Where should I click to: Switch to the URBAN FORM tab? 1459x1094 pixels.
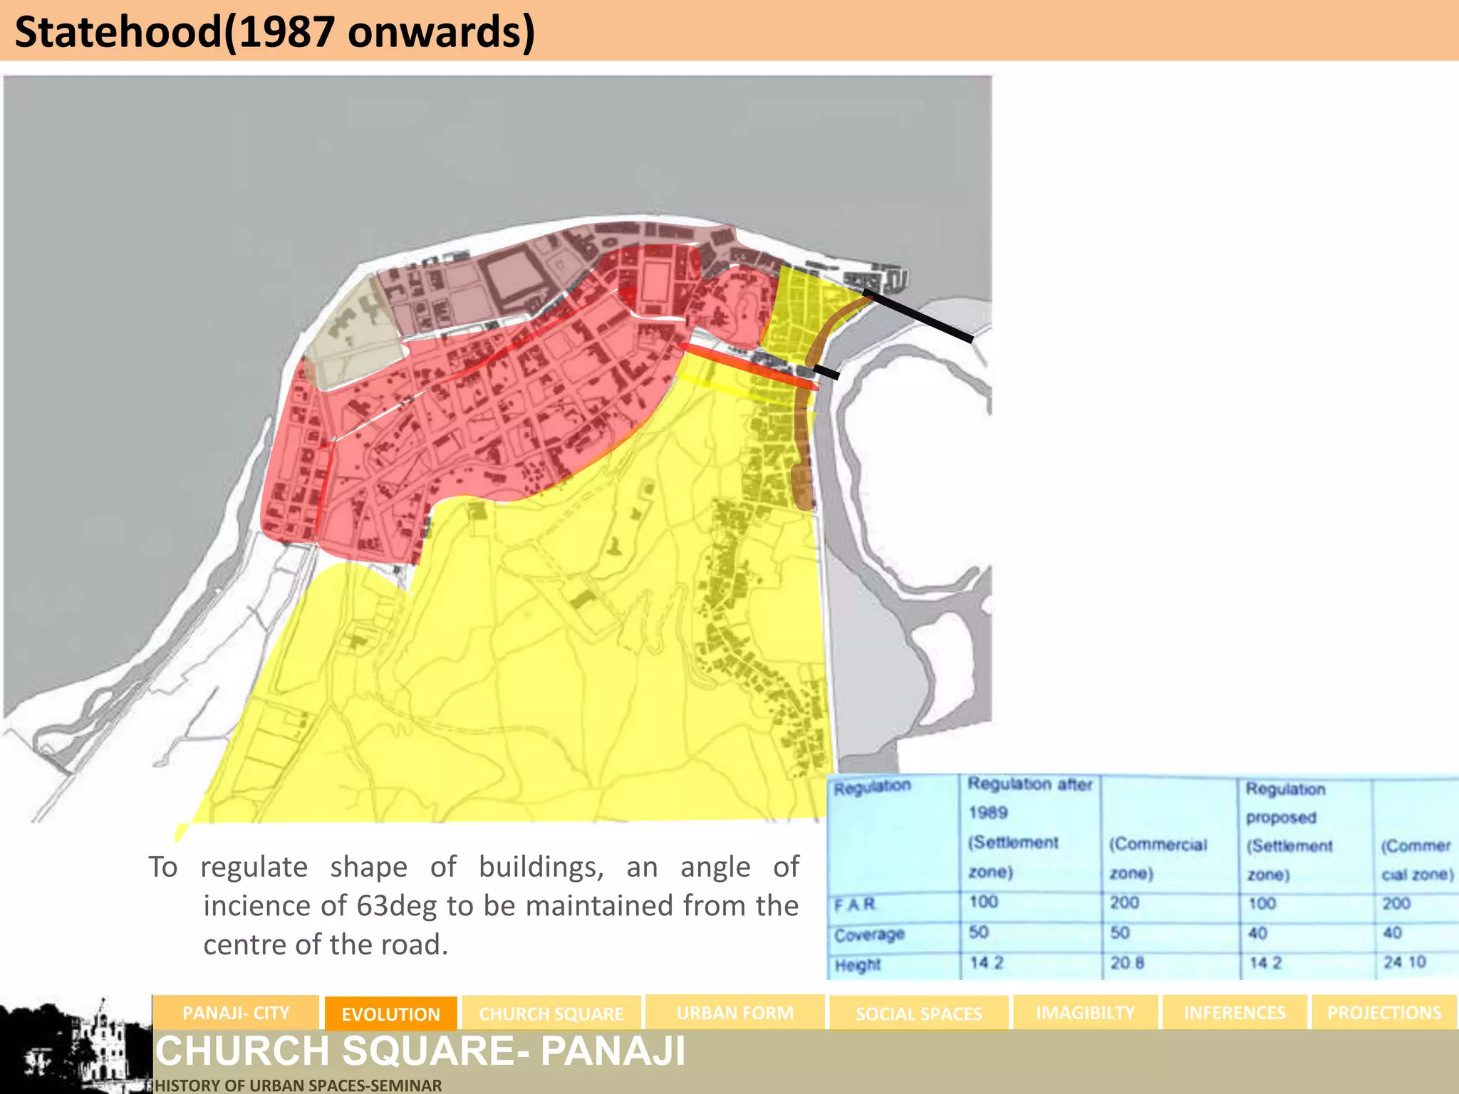(734, 1012)
